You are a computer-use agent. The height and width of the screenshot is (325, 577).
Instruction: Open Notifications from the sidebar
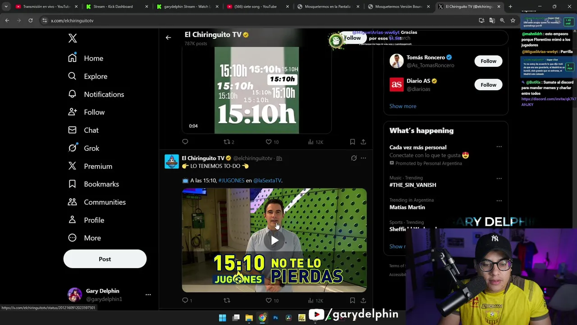96,94
